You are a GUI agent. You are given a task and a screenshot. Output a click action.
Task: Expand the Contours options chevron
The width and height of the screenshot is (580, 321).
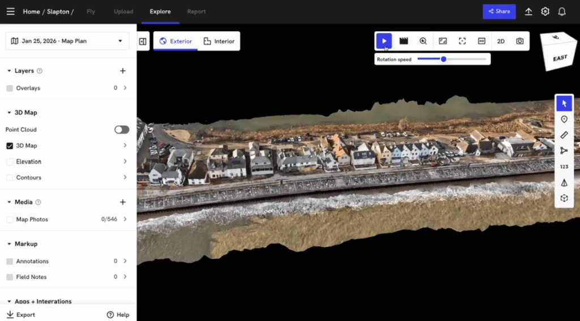click(125, 177)
